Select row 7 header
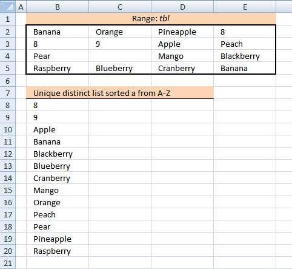Viewport: 292px width, 269px height. pyautogui.click(x=8, y=93)
